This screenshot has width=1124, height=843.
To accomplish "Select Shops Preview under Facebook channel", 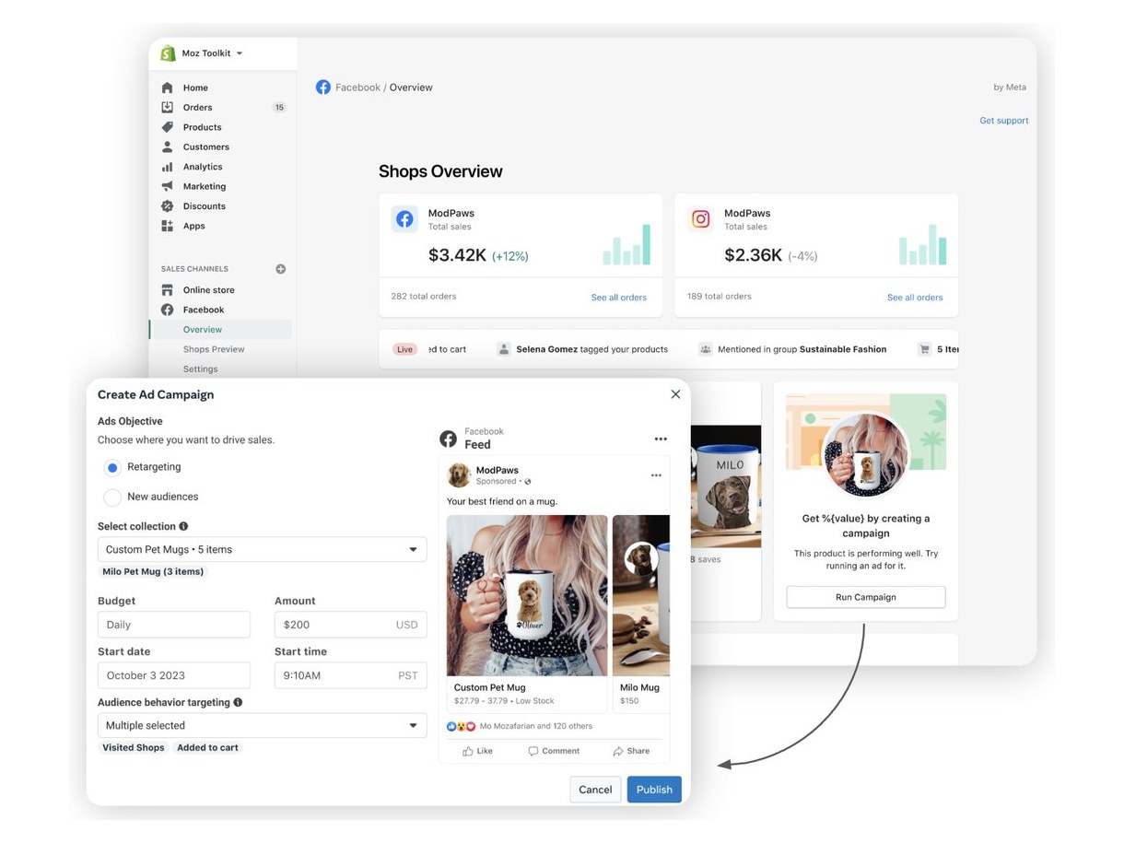I will (x=214, y=349).
